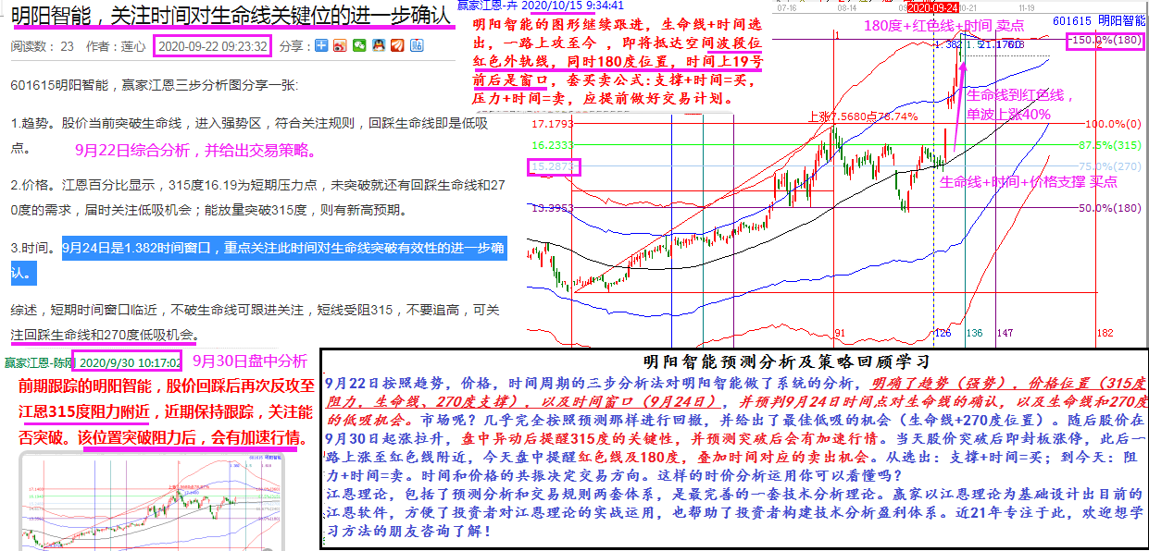
Task: Share via the green WeChat icon
Action: point(359,45)
